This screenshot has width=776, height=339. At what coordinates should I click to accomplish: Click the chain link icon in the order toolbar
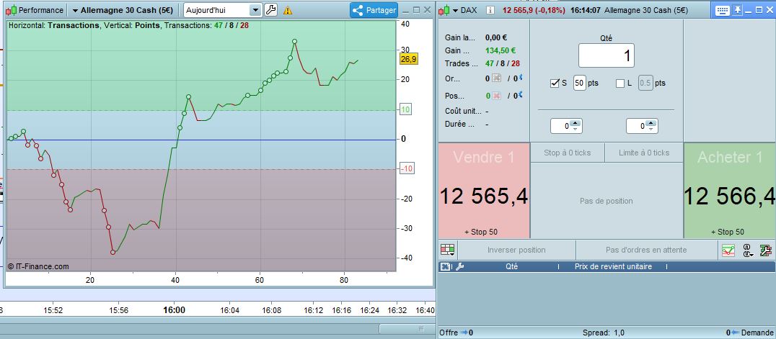pyautogui.click(x=747, y=250)
